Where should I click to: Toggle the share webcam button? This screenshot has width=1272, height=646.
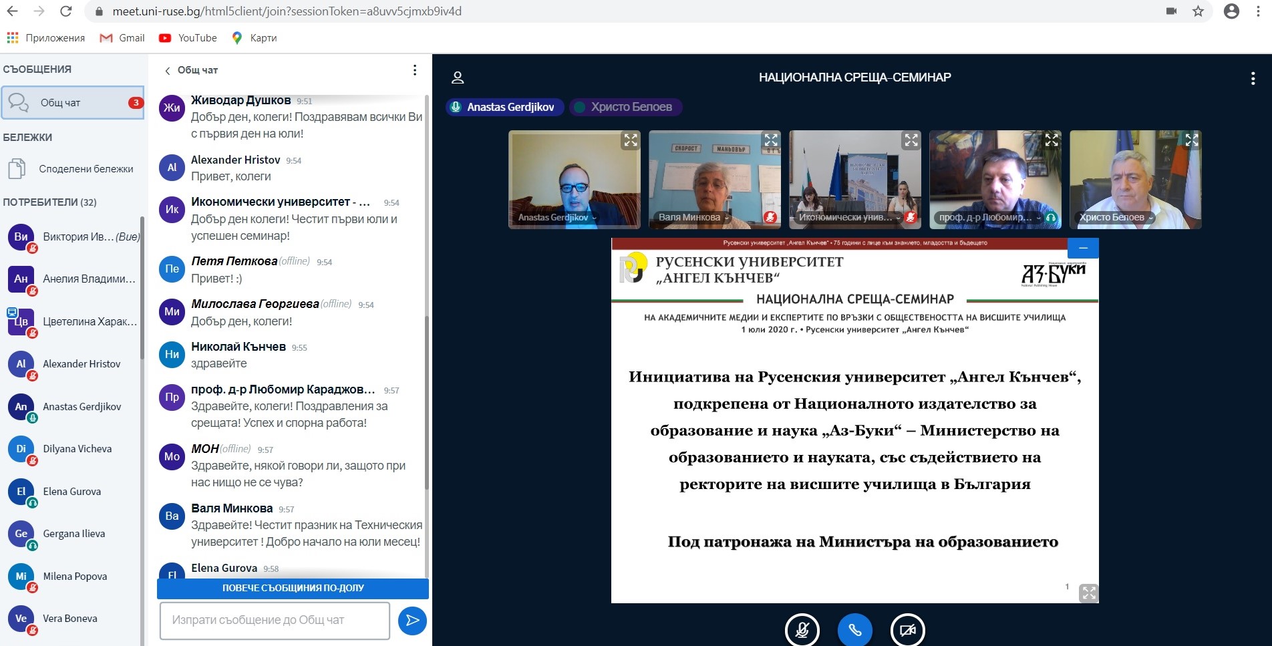[x=907, y=629]
